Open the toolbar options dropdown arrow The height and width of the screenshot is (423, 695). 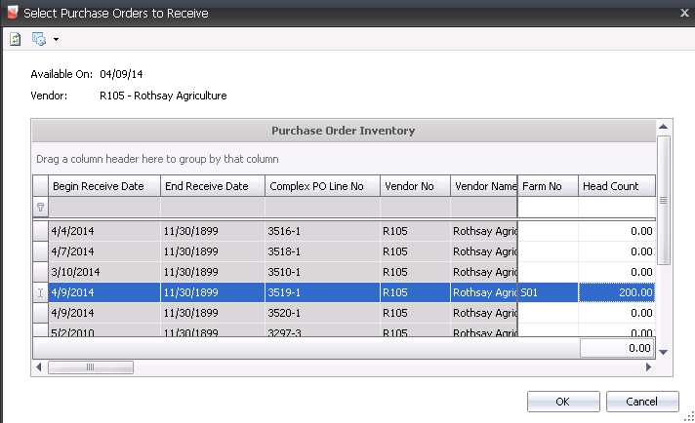pyautogui.click(x=57, y=40)
